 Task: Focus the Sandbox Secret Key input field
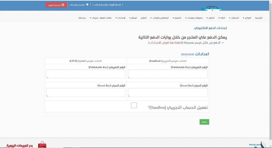[168, 92]
